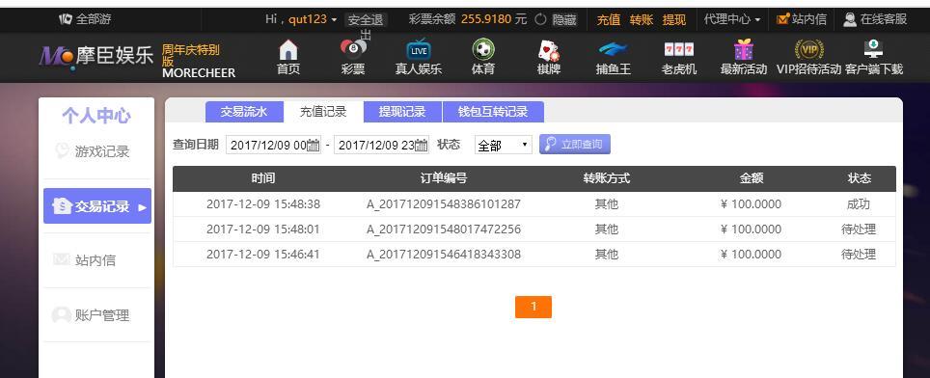
Task: Click the 隐藏 balance button
Action: [564, 19]
